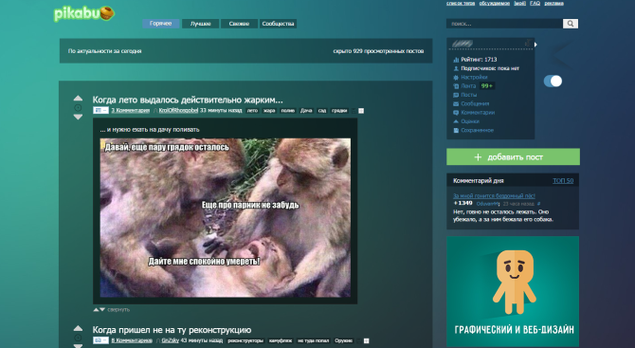
Task: Upvote the post about hot summer
Action: [78, 98]
